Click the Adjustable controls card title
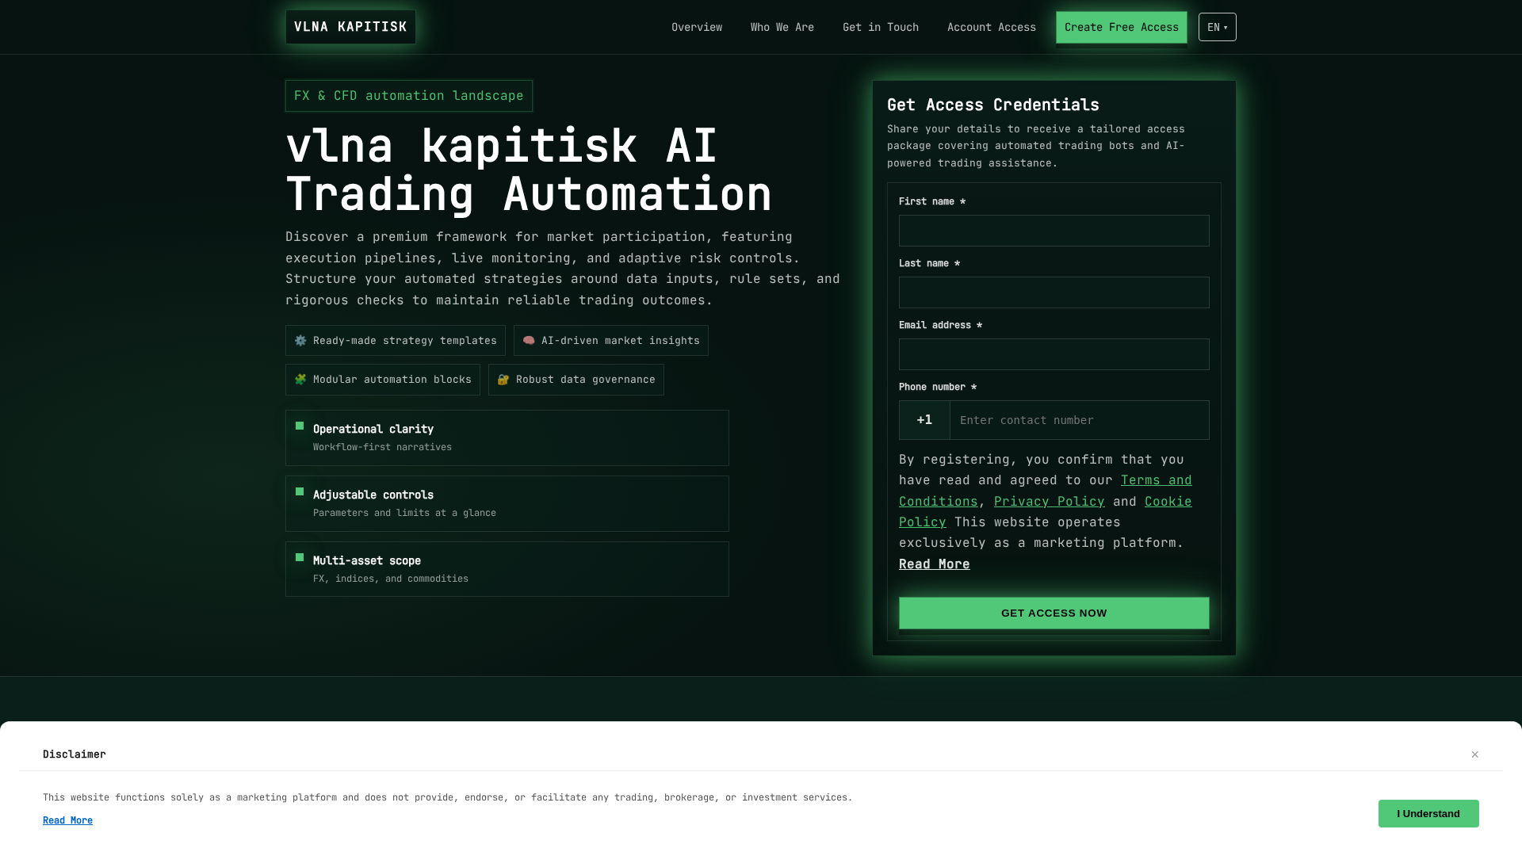This screenshot has width=1522, height=856. [373, 495]
